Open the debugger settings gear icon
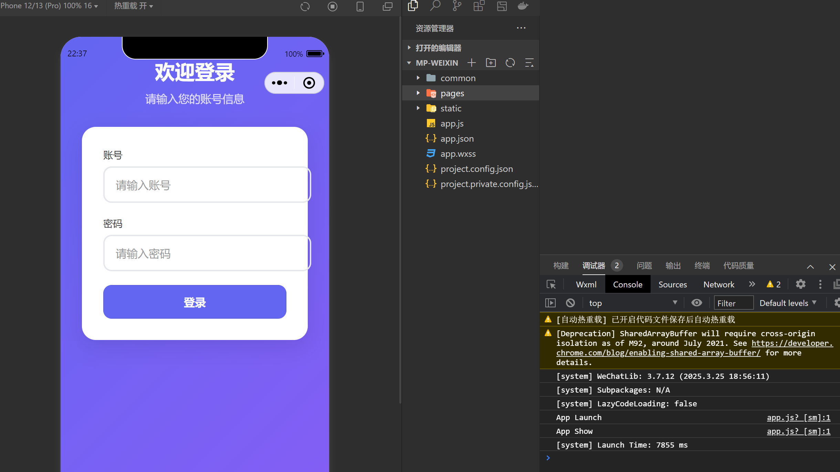 [800, 284]
